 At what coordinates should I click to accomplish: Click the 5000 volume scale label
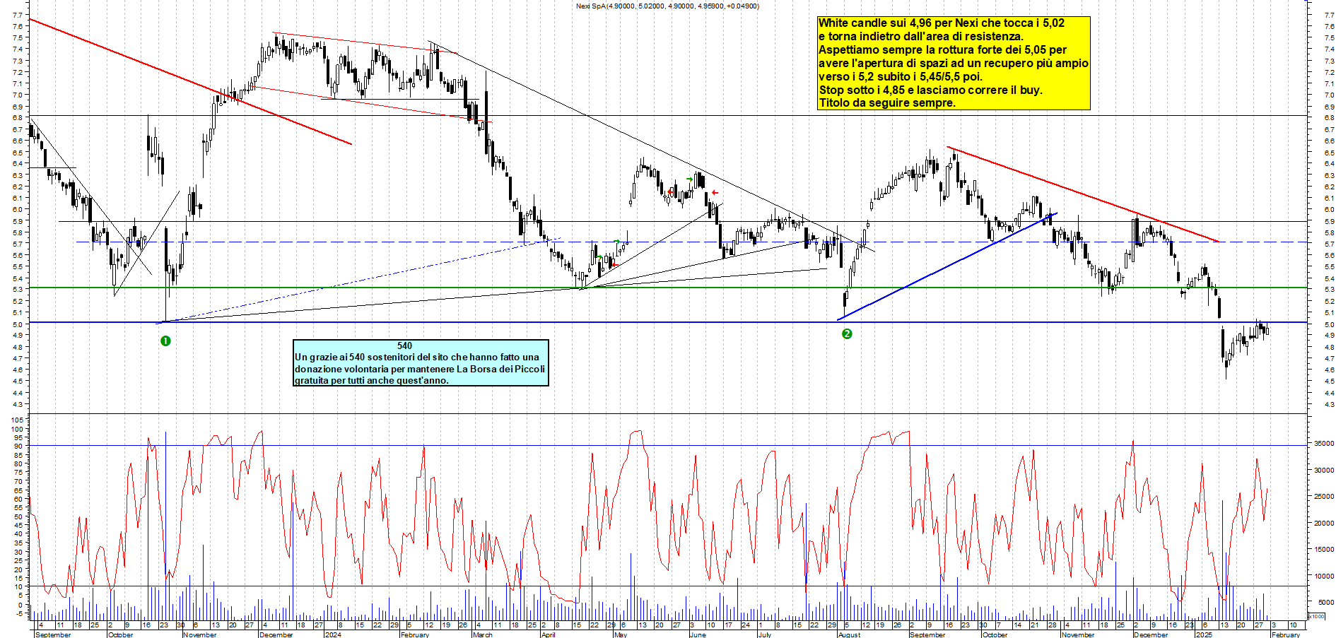(1326, 602)
